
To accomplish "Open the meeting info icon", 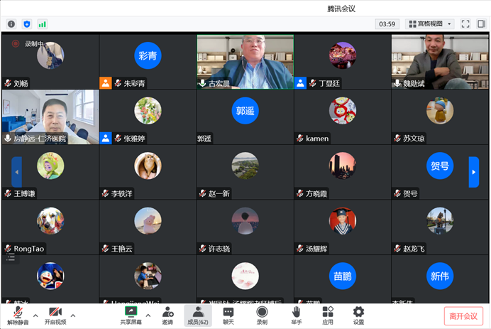I will 11,23.
